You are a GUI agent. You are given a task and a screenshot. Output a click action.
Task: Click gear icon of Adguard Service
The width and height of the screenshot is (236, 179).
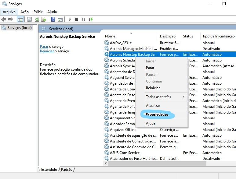(x=107, y=77)
